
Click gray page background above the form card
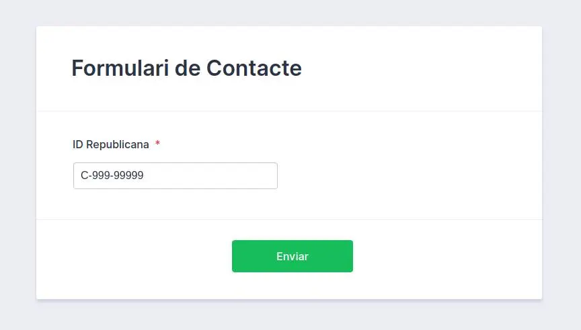[x=290, y=13]
